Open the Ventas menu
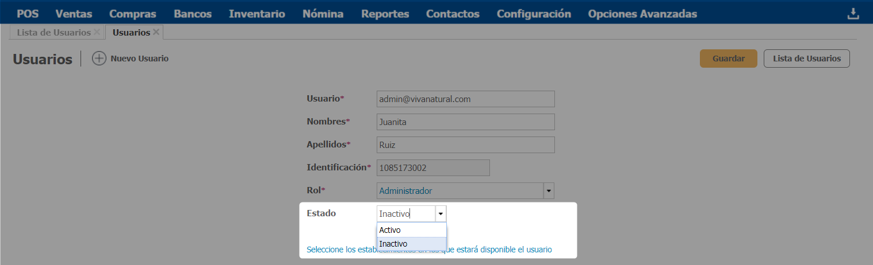The width and height of the screenshot is (873, 265). [x=74, y=14]
